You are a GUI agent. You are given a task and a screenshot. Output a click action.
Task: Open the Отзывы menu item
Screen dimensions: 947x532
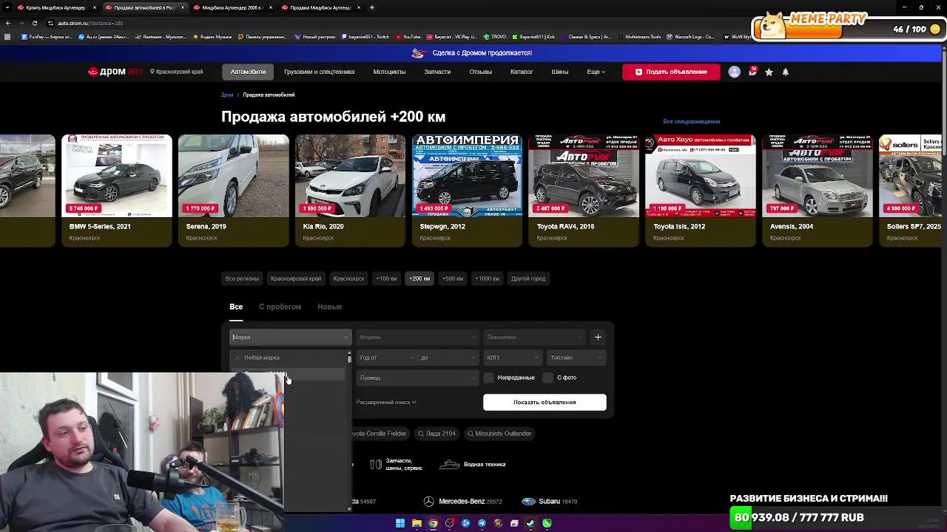click(x=480, y=72)
